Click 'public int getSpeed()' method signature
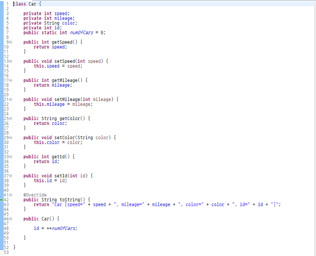Image resolution: width=316 pixels, height=256 pixels. pyautogui.click(x=53, y=42)
